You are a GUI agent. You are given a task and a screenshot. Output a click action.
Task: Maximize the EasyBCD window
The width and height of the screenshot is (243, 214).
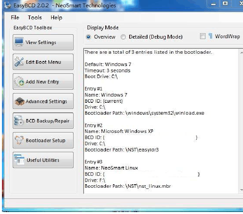[225, 4]
